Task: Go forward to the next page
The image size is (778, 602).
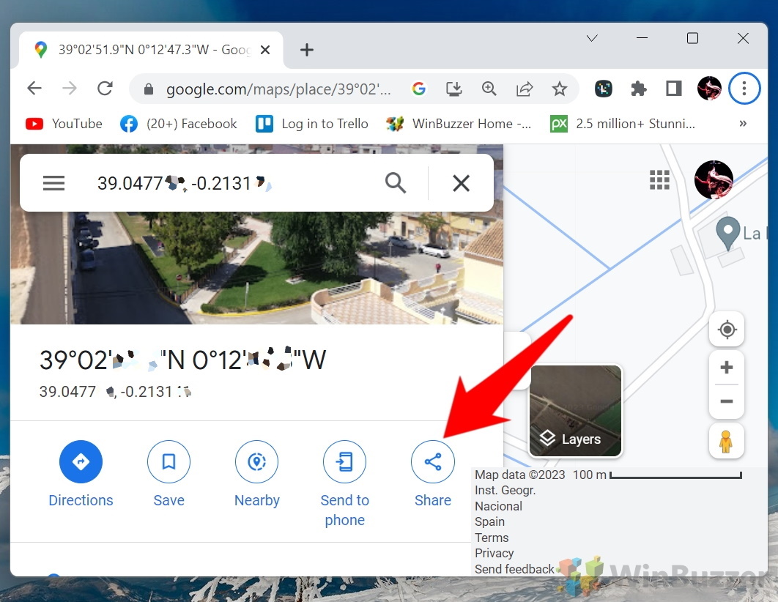Action: pos(70,89)
